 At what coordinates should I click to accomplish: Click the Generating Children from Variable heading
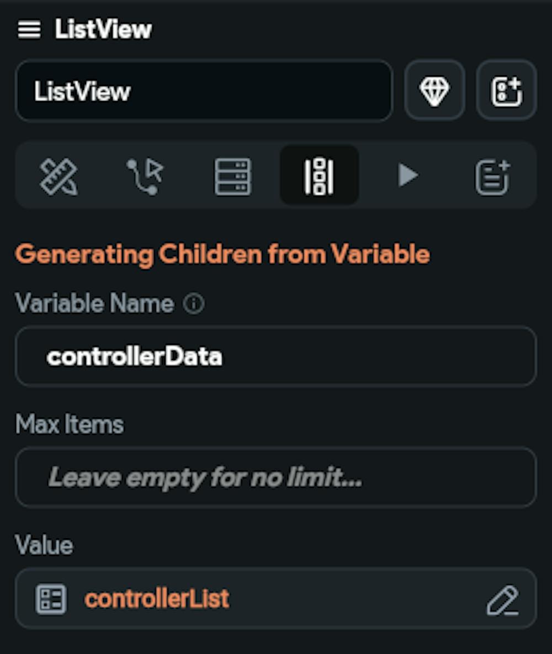222,254
